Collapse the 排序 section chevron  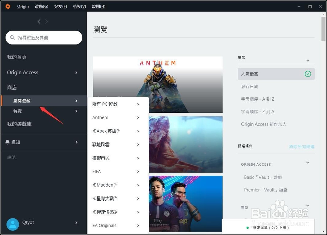point(308,61)
